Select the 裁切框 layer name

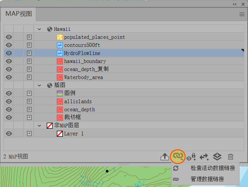coord(73,117)
